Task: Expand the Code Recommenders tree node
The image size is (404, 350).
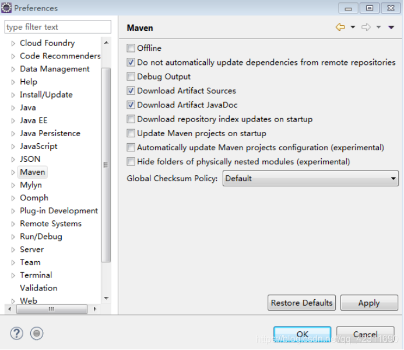Action: click(13, 56)
